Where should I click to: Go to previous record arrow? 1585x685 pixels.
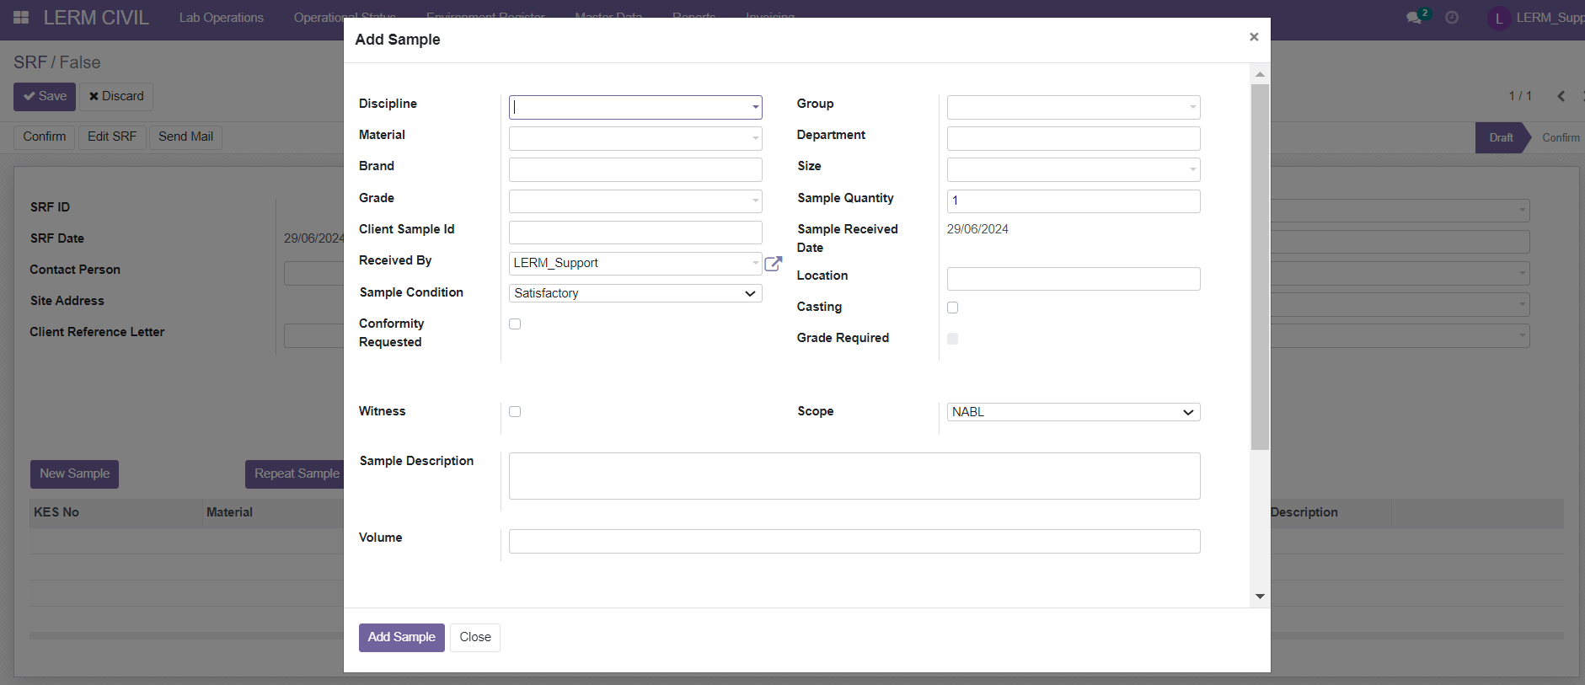coord(1561,96)
